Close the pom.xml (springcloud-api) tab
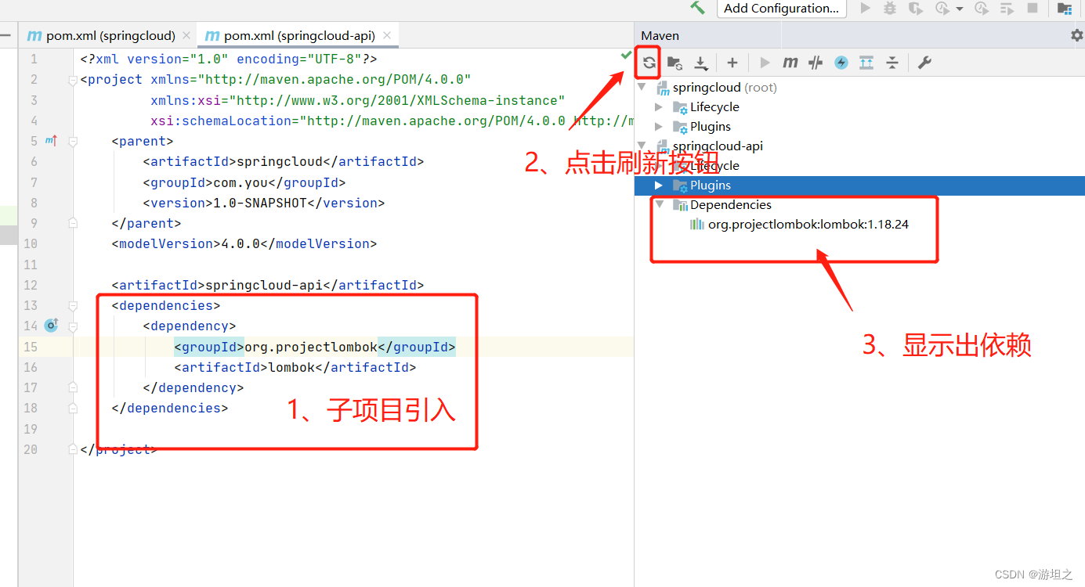Screen dimensions: 1085x587 point(388,36)
